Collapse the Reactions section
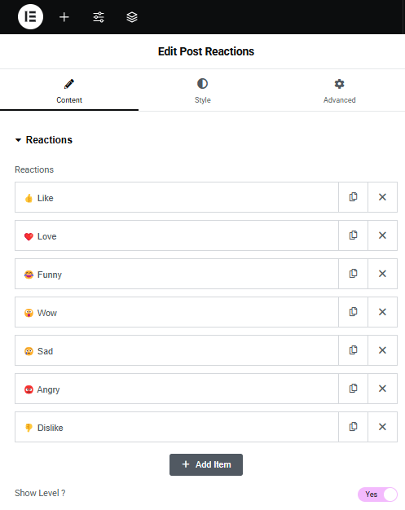This screenshot has height=510, width=405. [x=43, y=140]
